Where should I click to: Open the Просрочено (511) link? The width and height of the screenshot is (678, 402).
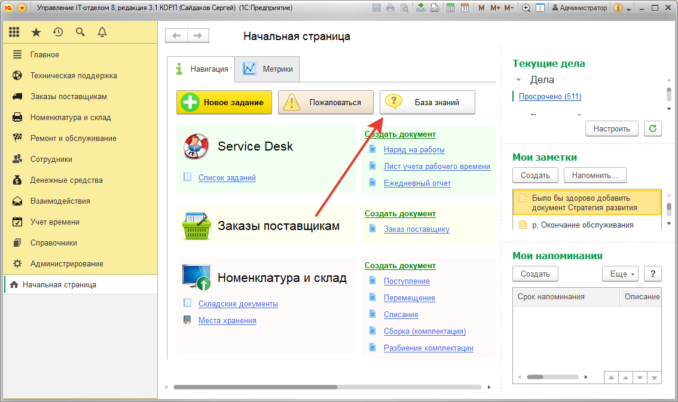click(x=550, y=97)
